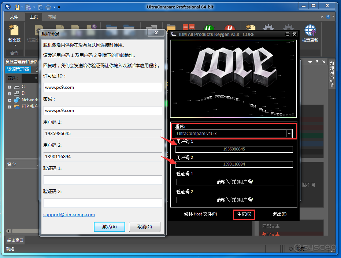341x258 pixels.
Task: Collapse the ribbon using the up chevron
Action: click(x=322, y=17)
